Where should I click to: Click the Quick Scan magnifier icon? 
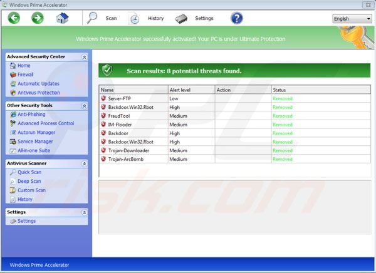pos(13,172)
